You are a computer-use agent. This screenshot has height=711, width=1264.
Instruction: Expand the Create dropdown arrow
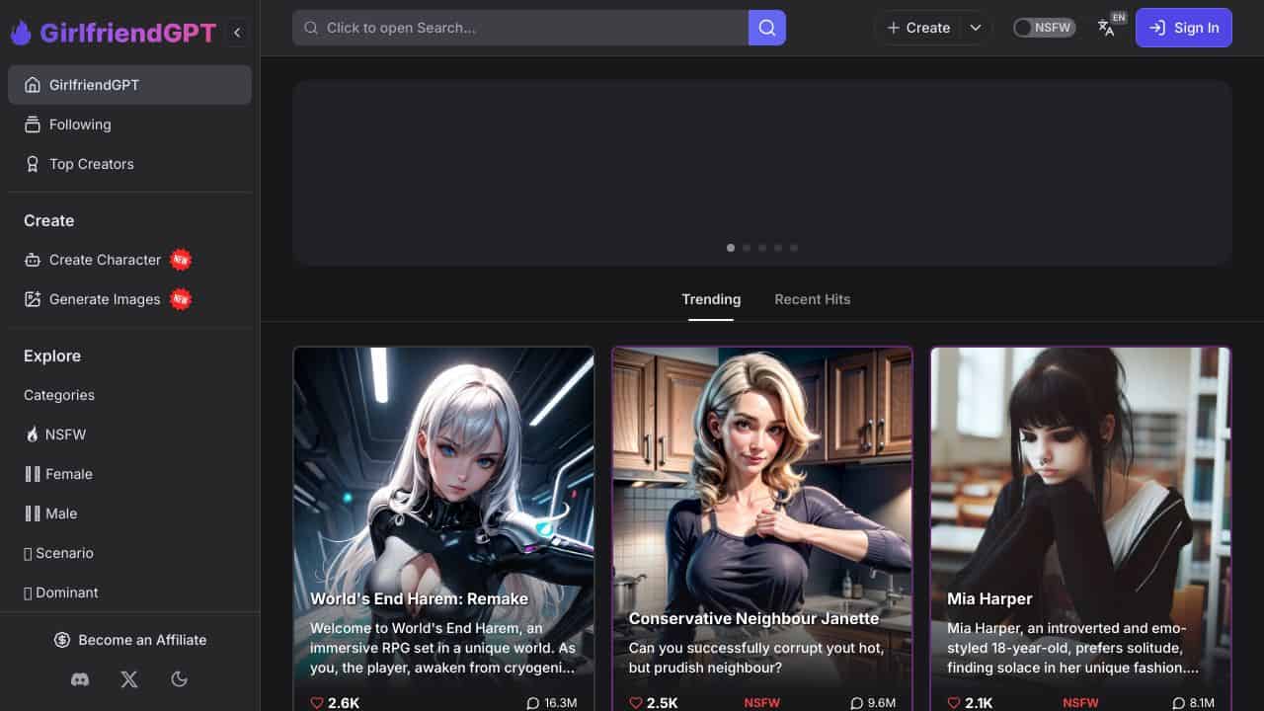coord(976,28)
